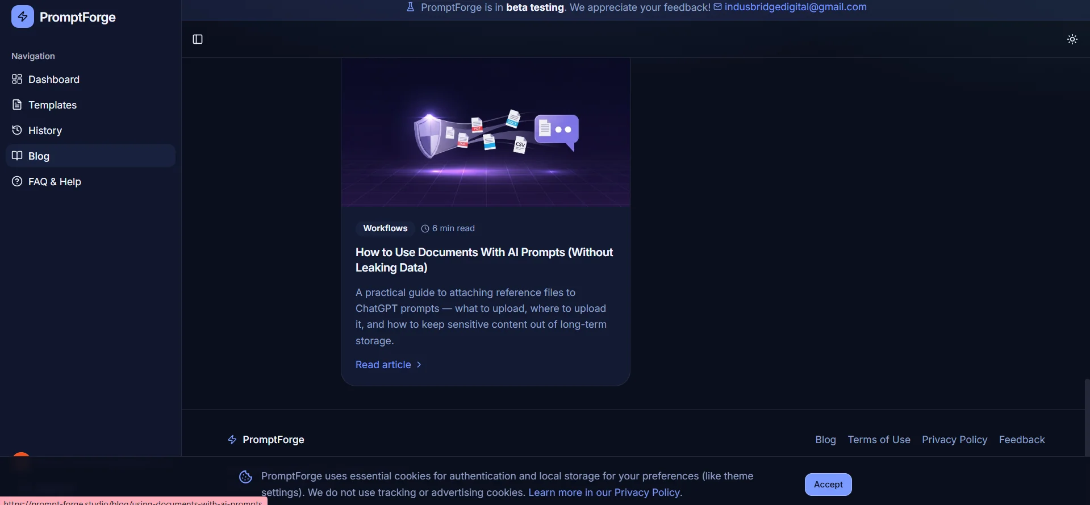Go to the Templates page

click(x=91, y=105)
